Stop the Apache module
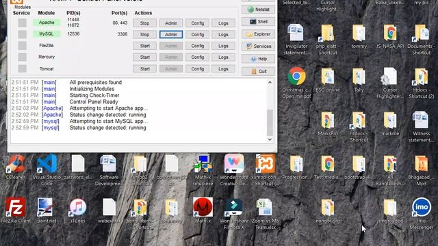The width and height of the screenshot is (438, 246). 144,23
